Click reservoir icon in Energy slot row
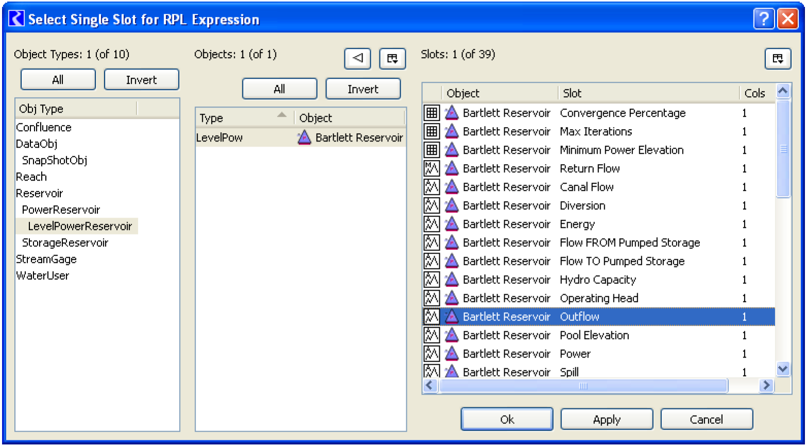The image size is (807, 446). click(452, 224)
